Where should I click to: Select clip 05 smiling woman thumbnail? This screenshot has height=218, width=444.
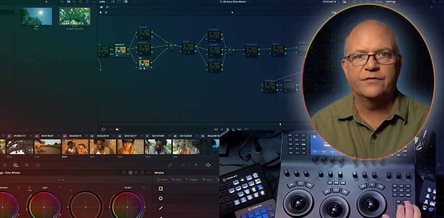[x=103, y=146]
